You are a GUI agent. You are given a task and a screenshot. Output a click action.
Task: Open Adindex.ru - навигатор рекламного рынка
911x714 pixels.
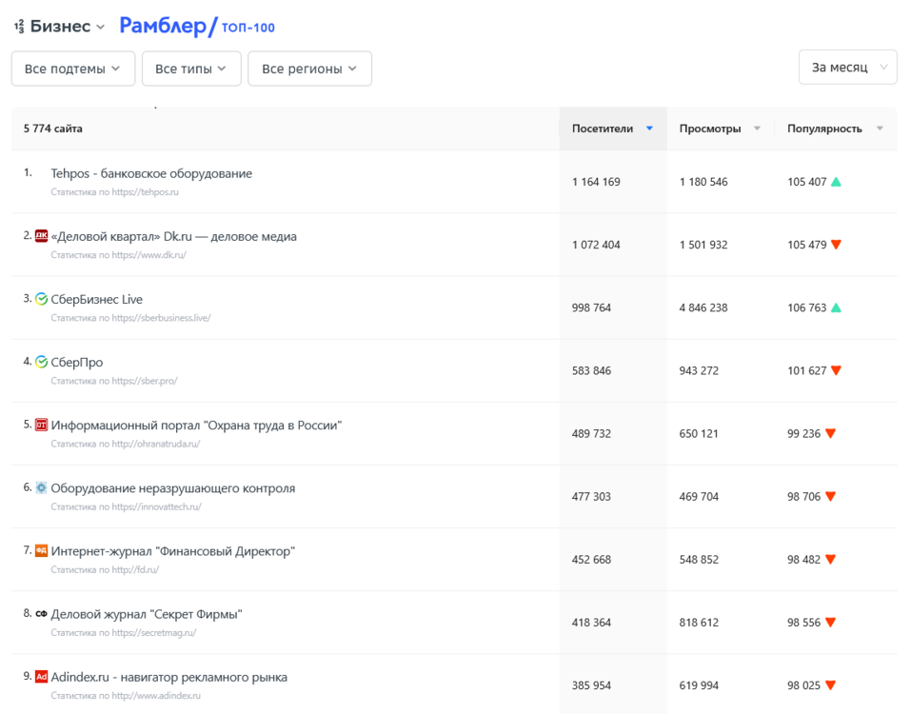[169, 677]
